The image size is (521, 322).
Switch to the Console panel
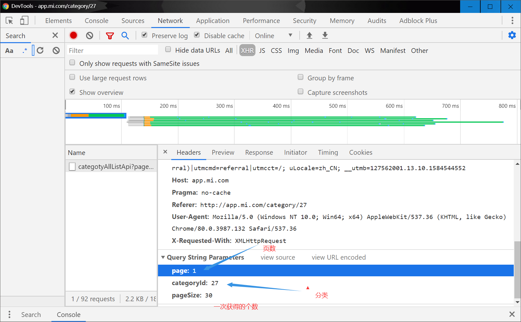(x=97, y=21)
